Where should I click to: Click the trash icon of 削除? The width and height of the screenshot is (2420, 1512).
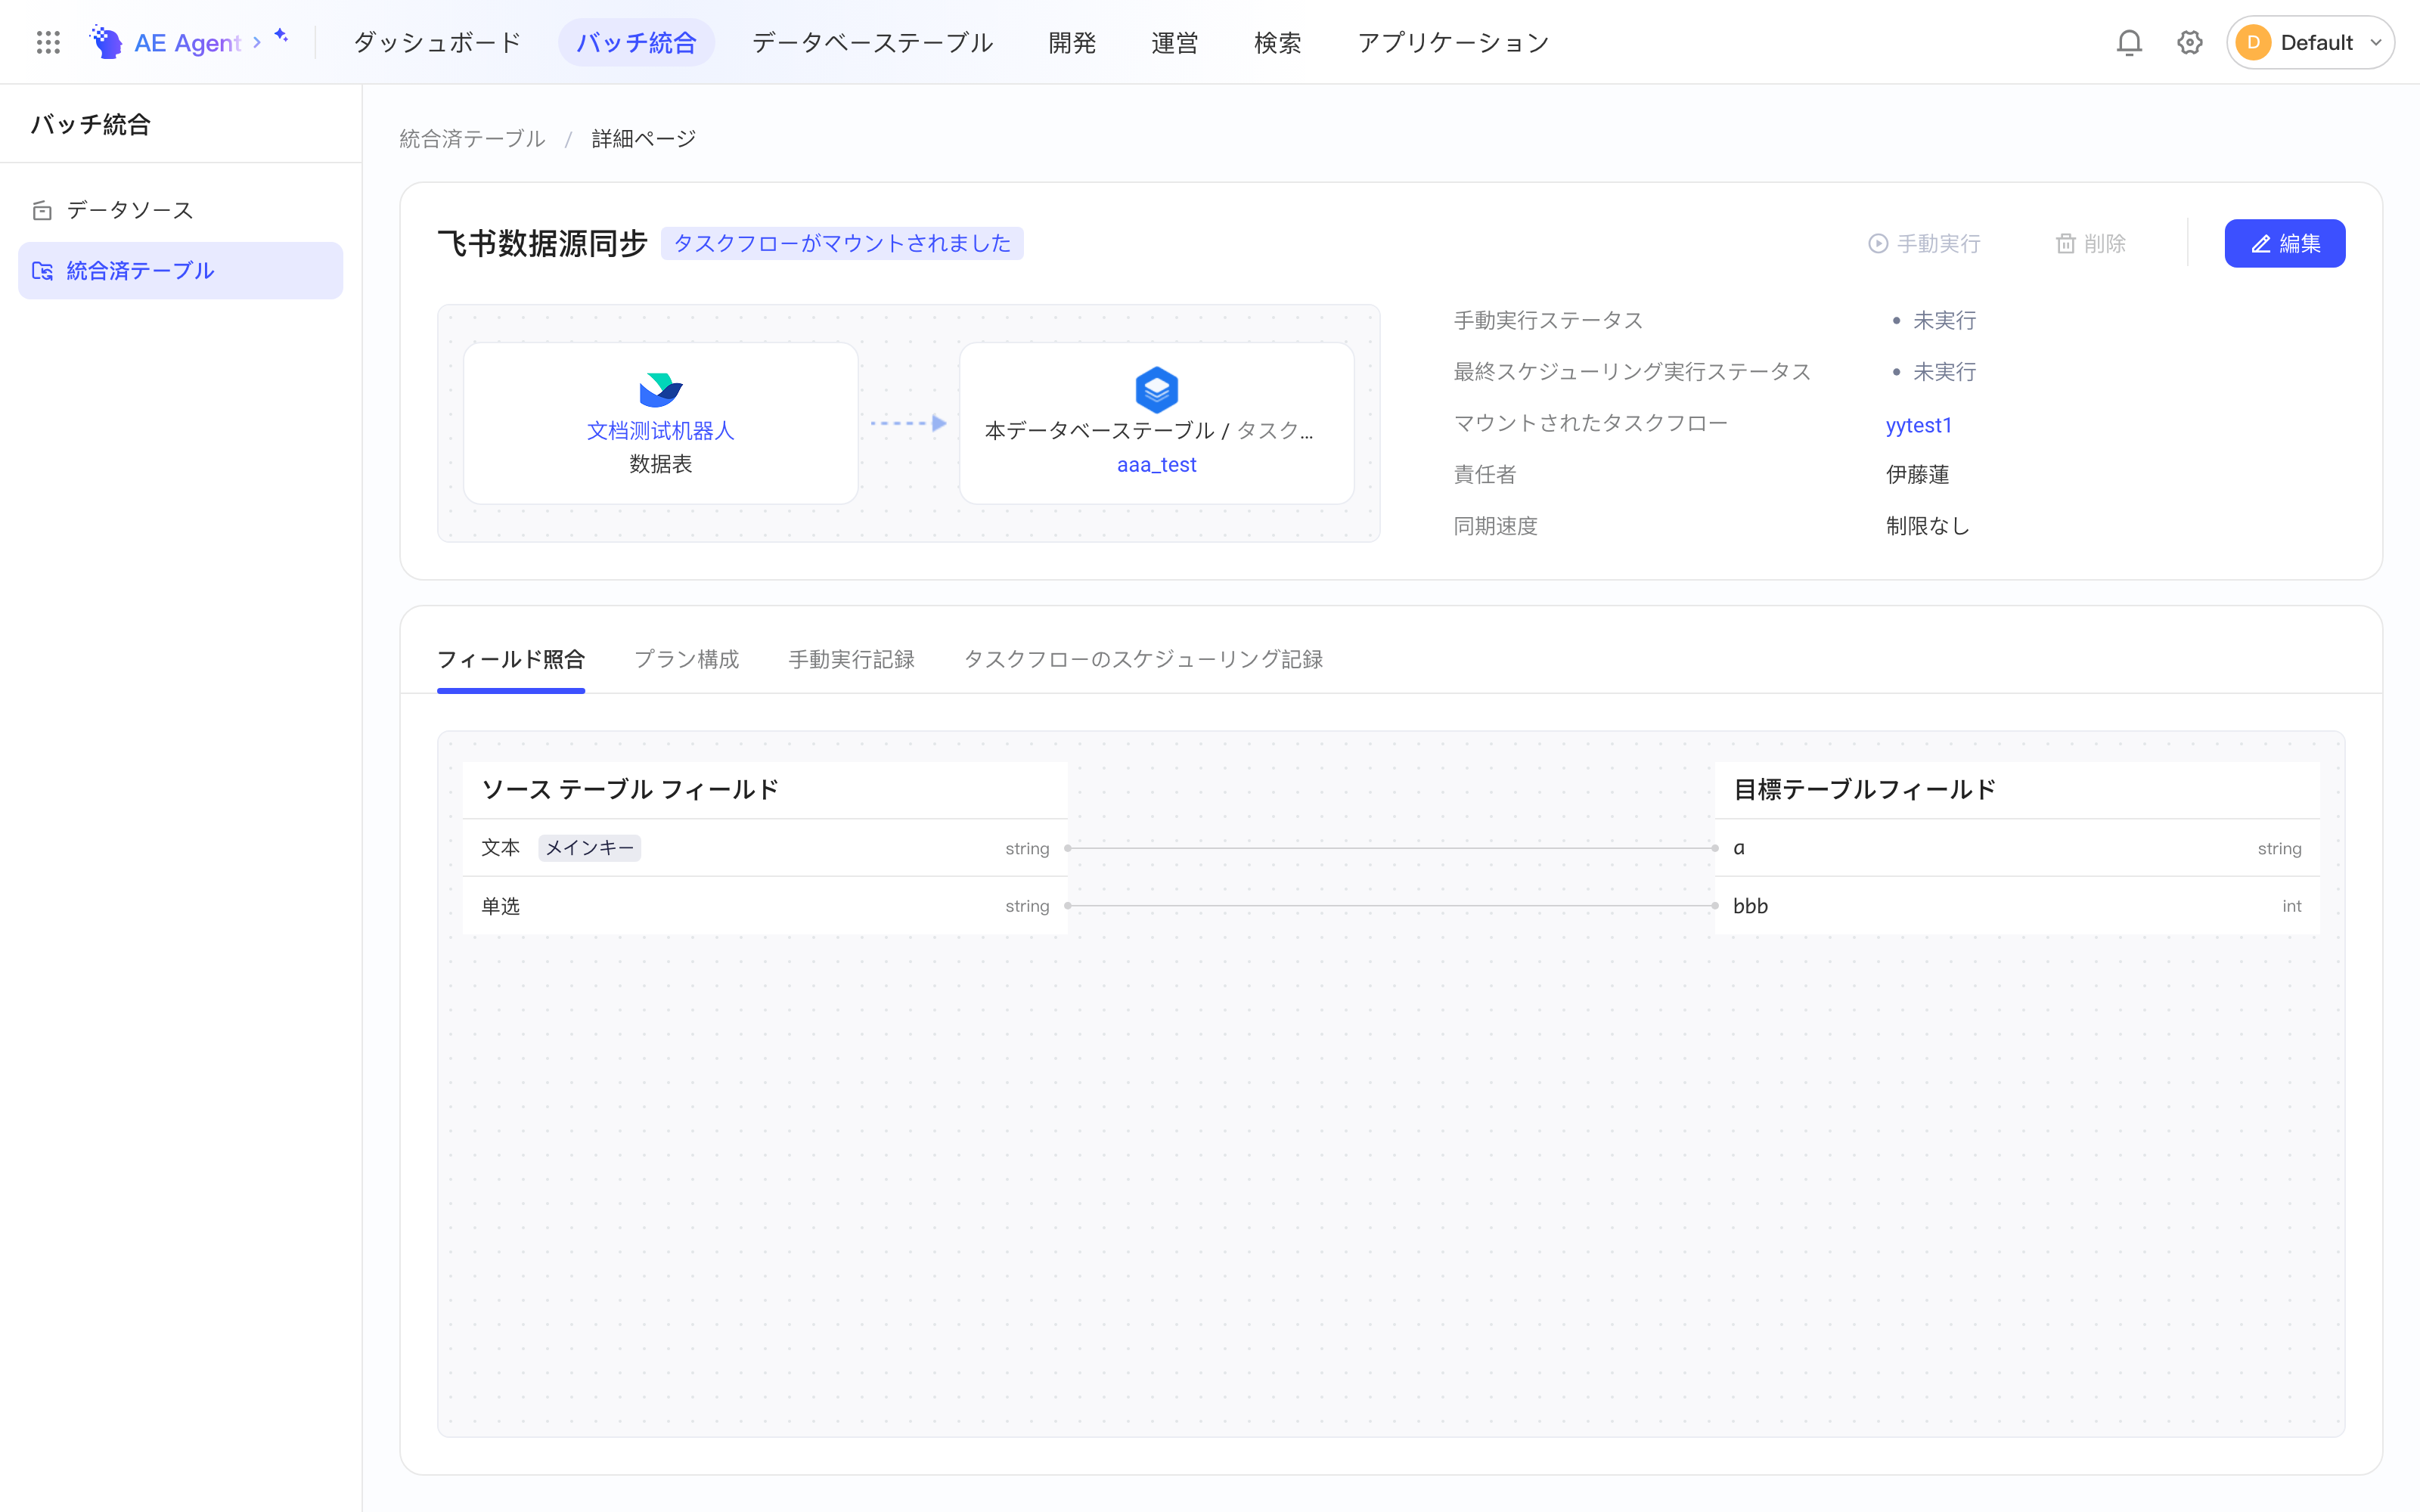pos(2065,244)
